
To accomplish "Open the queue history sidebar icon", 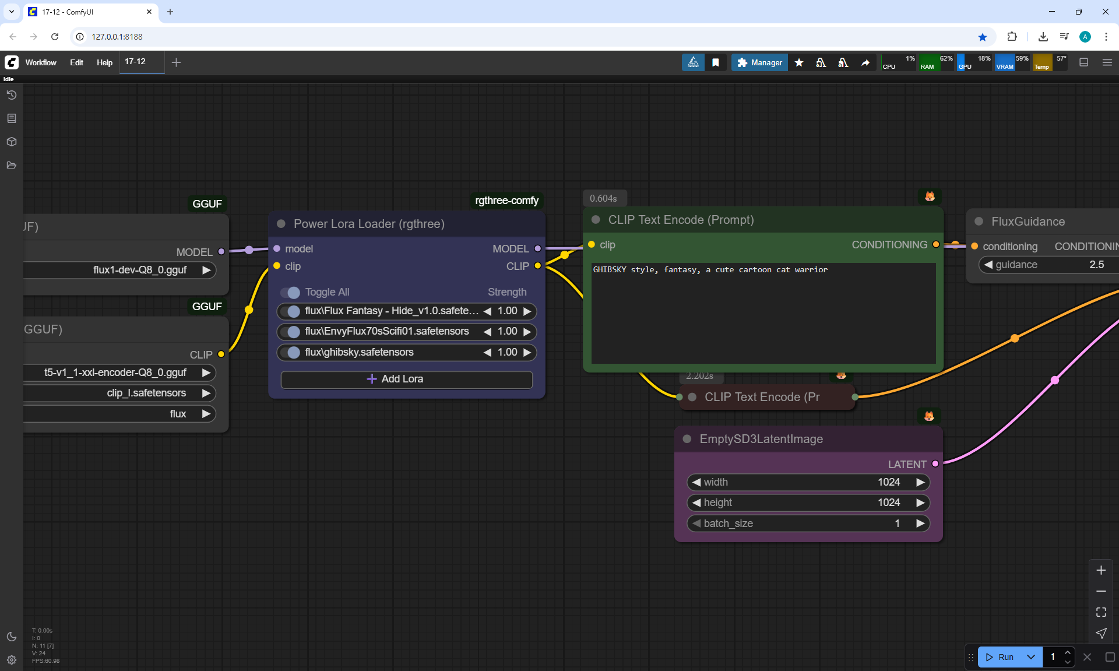I will click(12, 95).
